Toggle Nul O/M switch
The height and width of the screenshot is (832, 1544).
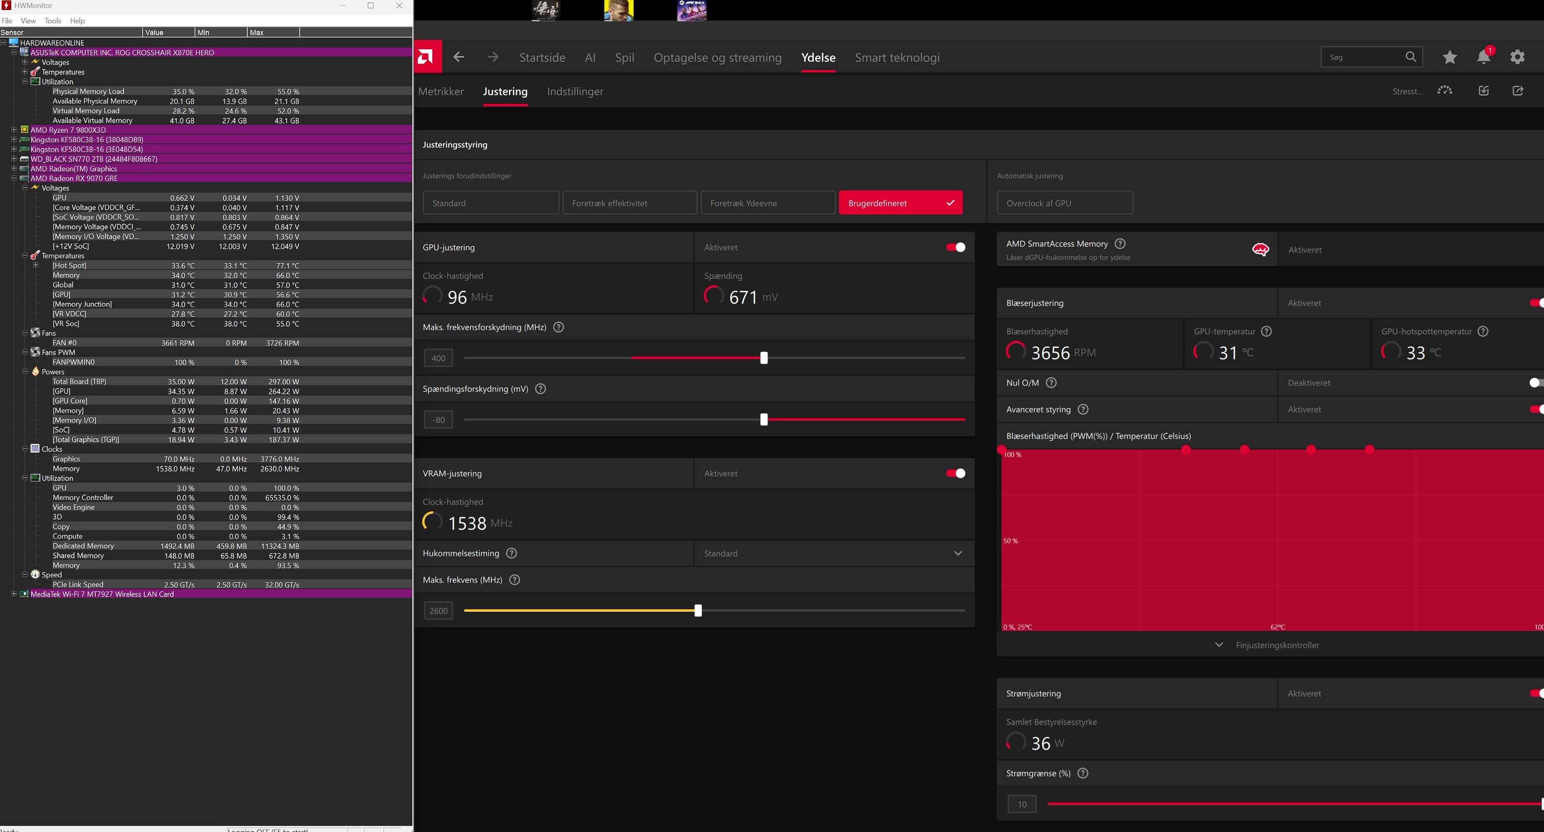[x=1537, y=382]
